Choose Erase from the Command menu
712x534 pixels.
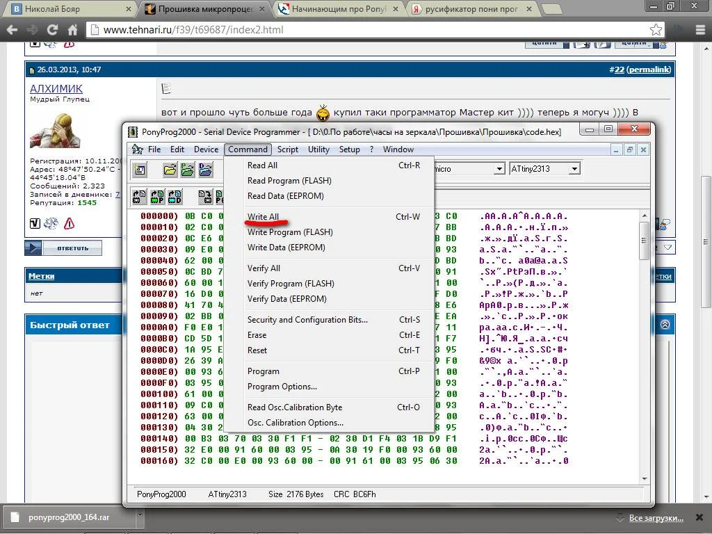point(329,335)
